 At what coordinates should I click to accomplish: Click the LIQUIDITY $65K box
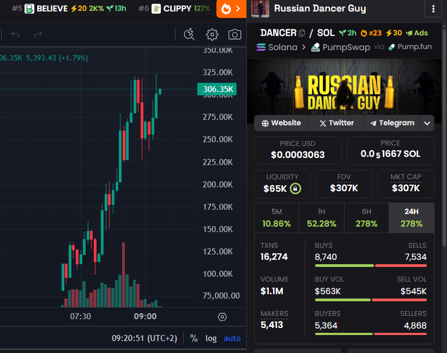click(282, 184)
